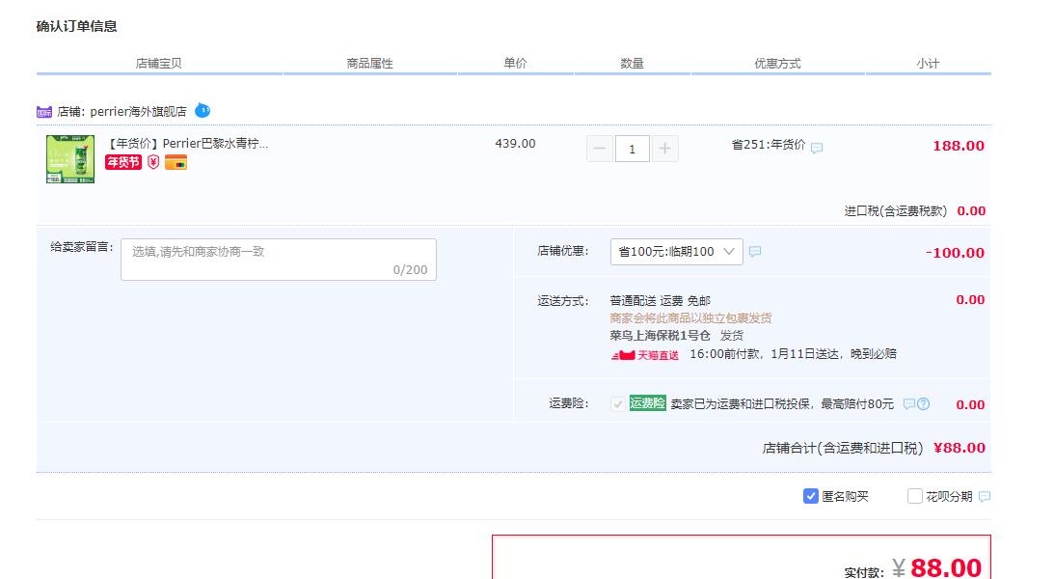Screen dimensions: 1054x579
Task: Click the red shield guarantee icon
Action: click(x=153, y=162)
